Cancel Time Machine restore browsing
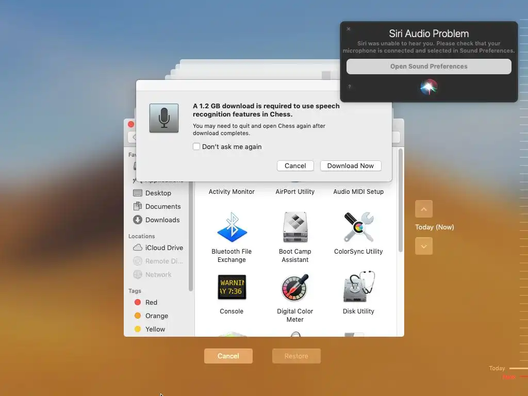This screenshot has height=396, width=528. (228, 356)
